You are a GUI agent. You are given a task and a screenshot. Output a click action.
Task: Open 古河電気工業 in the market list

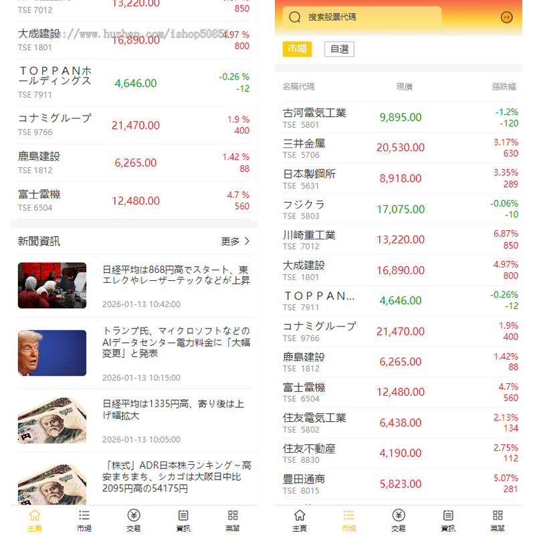click(399, 118)
